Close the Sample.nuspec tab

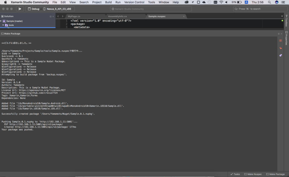(184, 16)
